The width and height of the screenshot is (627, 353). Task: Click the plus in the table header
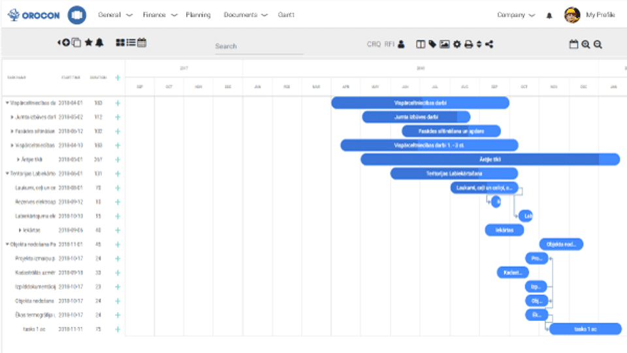pos(118,78)
